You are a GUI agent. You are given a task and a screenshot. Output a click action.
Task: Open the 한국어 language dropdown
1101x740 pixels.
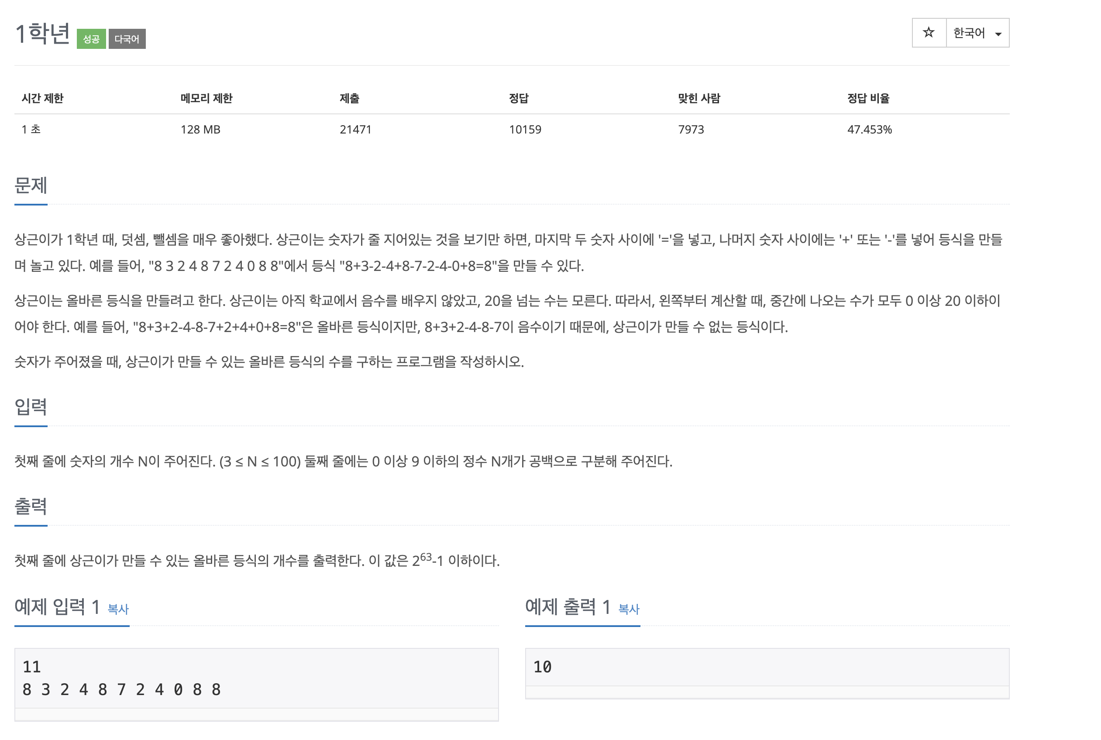pyautogui.click(x=969, y=33)
